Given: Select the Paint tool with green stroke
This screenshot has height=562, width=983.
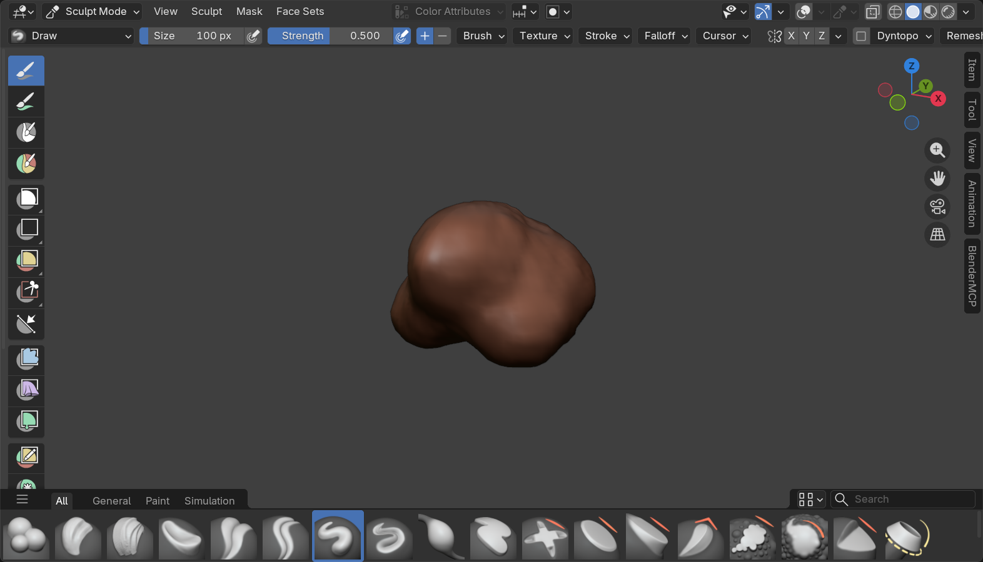Looking at the screenshot, I should click(26, 101).
